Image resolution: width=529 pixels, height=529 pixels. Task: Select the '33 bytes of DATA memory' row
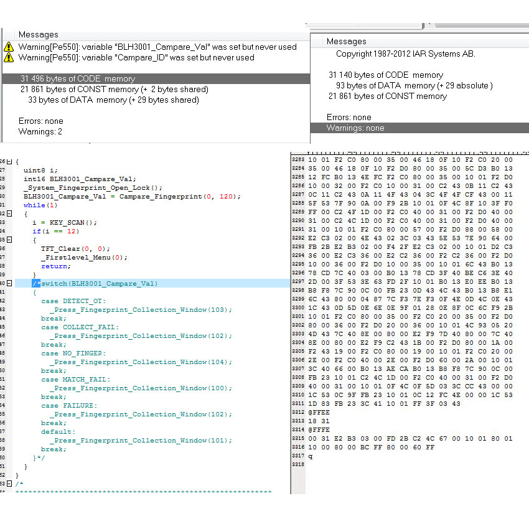[x=113, y=100]
